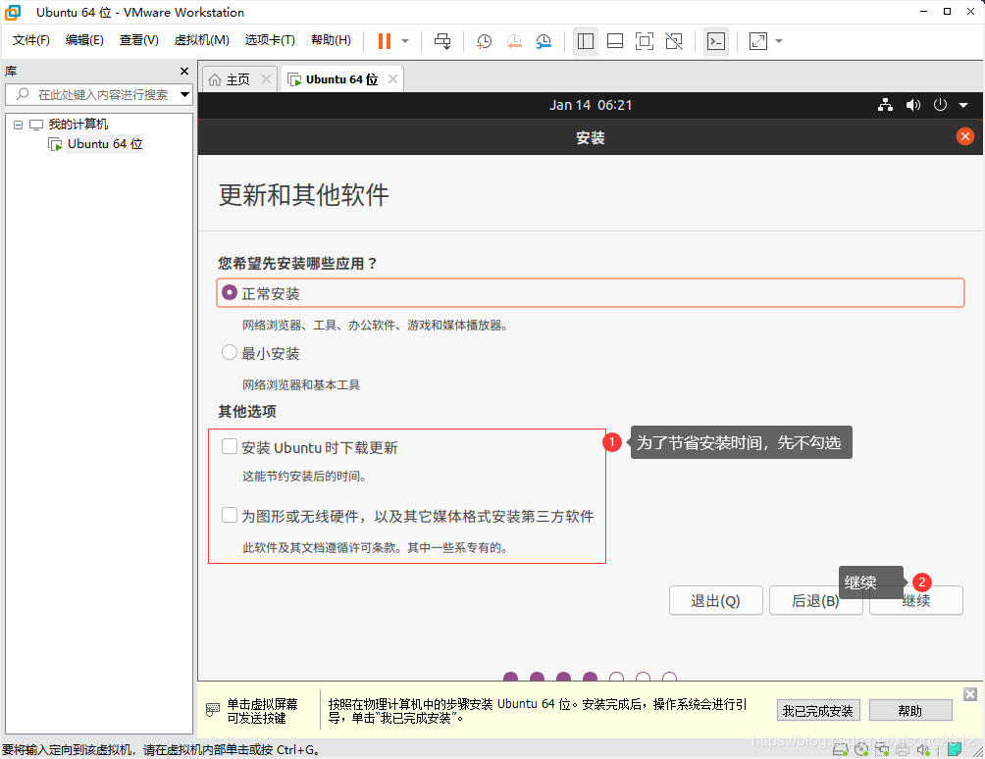Open the 选项卡(T) menu
This screenshot has width=985, height=759.
pos(270,40)
